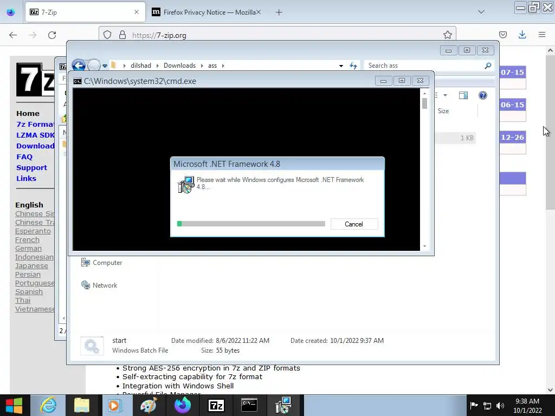Switch to the Firefox Privacy Notice tab
This screenshot has width=555, height=416.
tap(207, 12)
